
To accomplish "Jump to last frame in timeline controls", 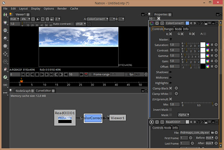I will pyautogui.click(x=51, y=74).
